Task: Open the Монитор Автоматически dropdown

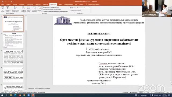Action: coord(84,8)
